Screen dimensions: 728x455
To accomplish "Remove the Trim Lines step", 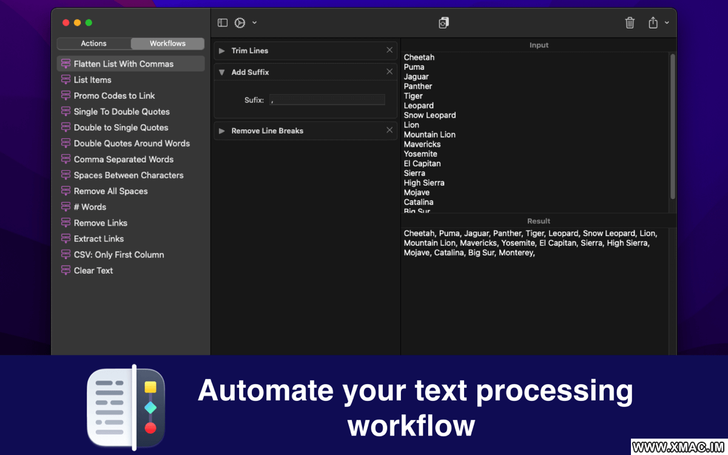I will click(x=389, y=50).
